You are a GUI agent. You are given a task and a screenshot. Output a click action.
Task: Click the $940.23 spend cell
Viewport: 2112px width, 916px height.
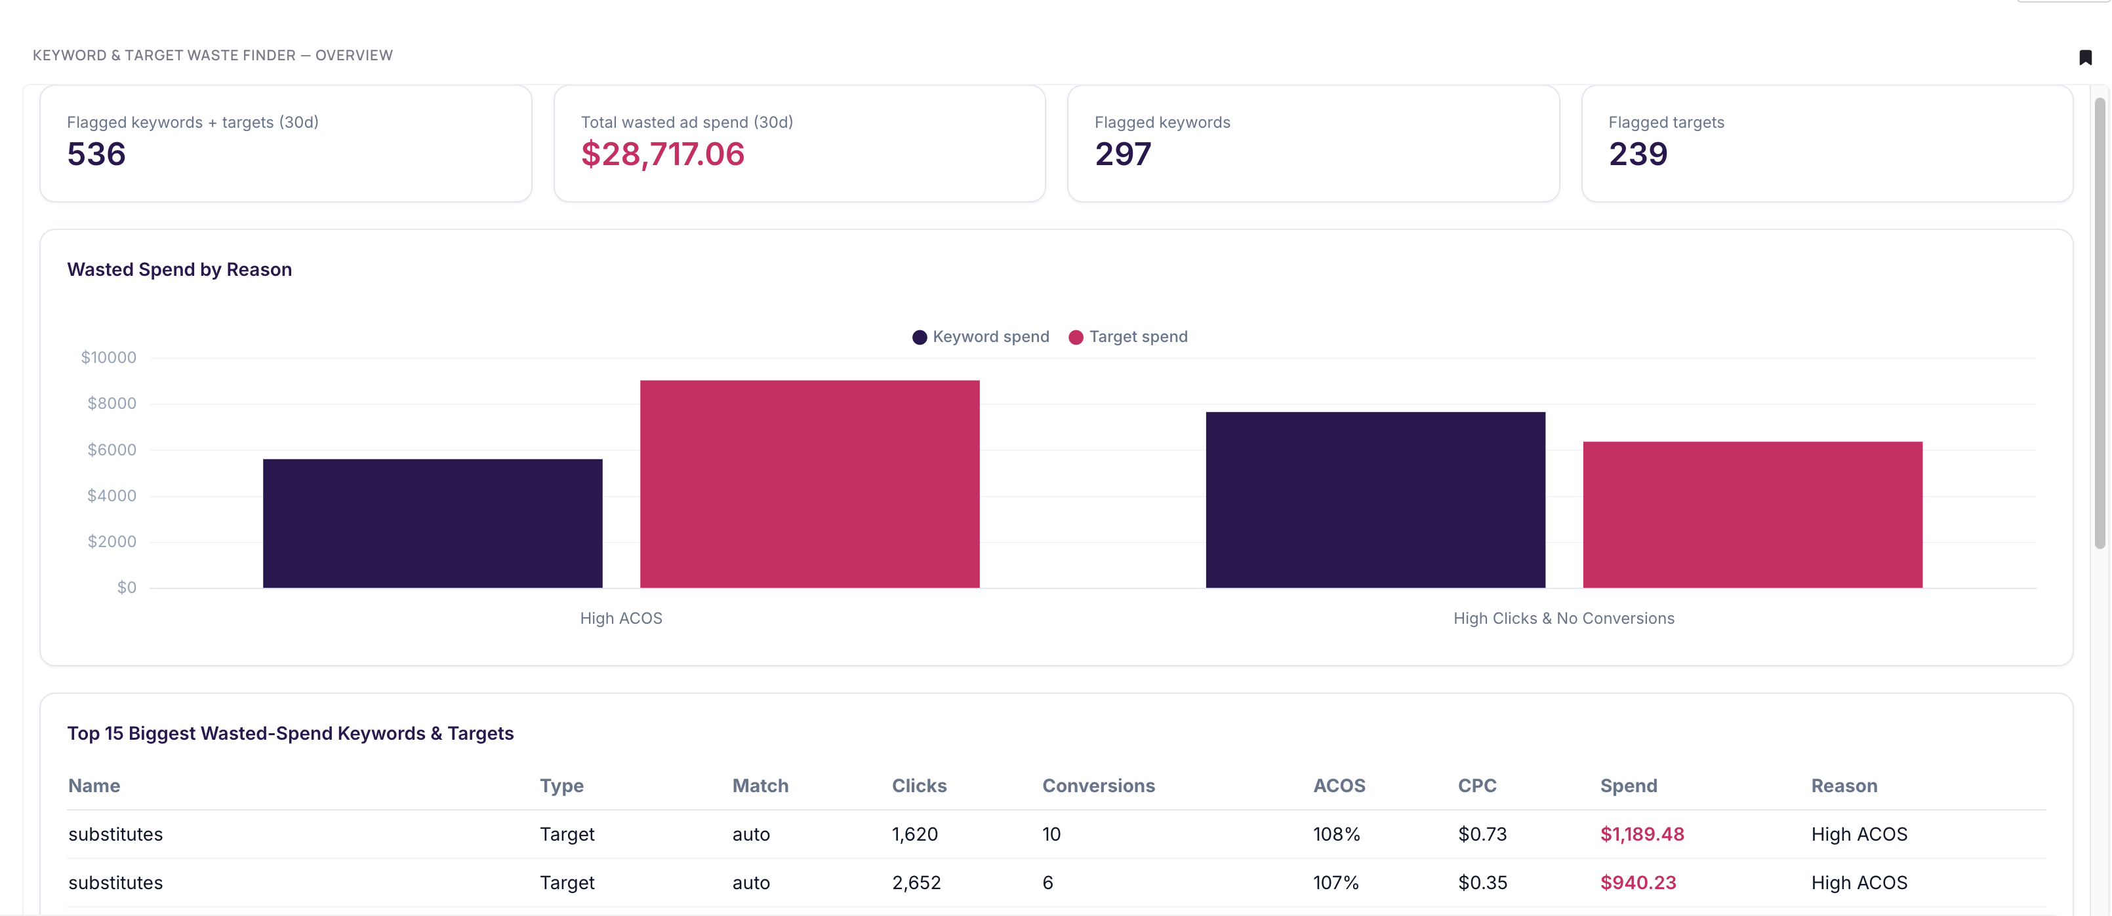point(1638,883)
